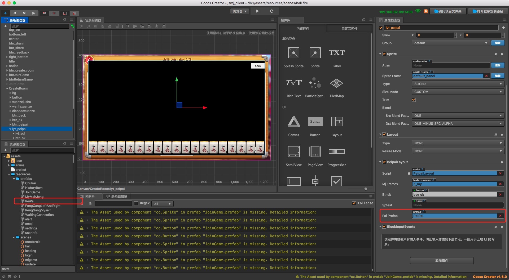509x280 pixels.
Task: Select the move transform tool
Action: (5, 13)
